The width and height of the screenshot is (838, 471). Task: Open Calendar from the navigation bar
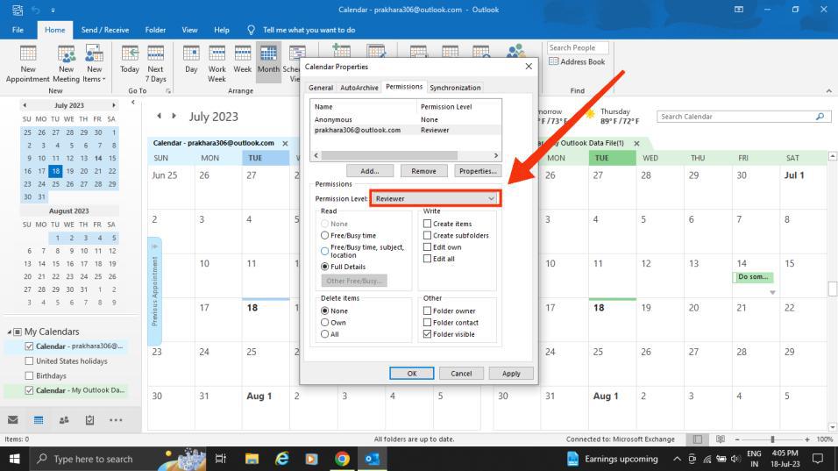(39, 420)
